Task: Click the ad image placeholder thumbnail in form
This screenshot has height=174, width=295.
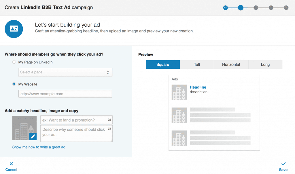Action: [x=24, y=128]
